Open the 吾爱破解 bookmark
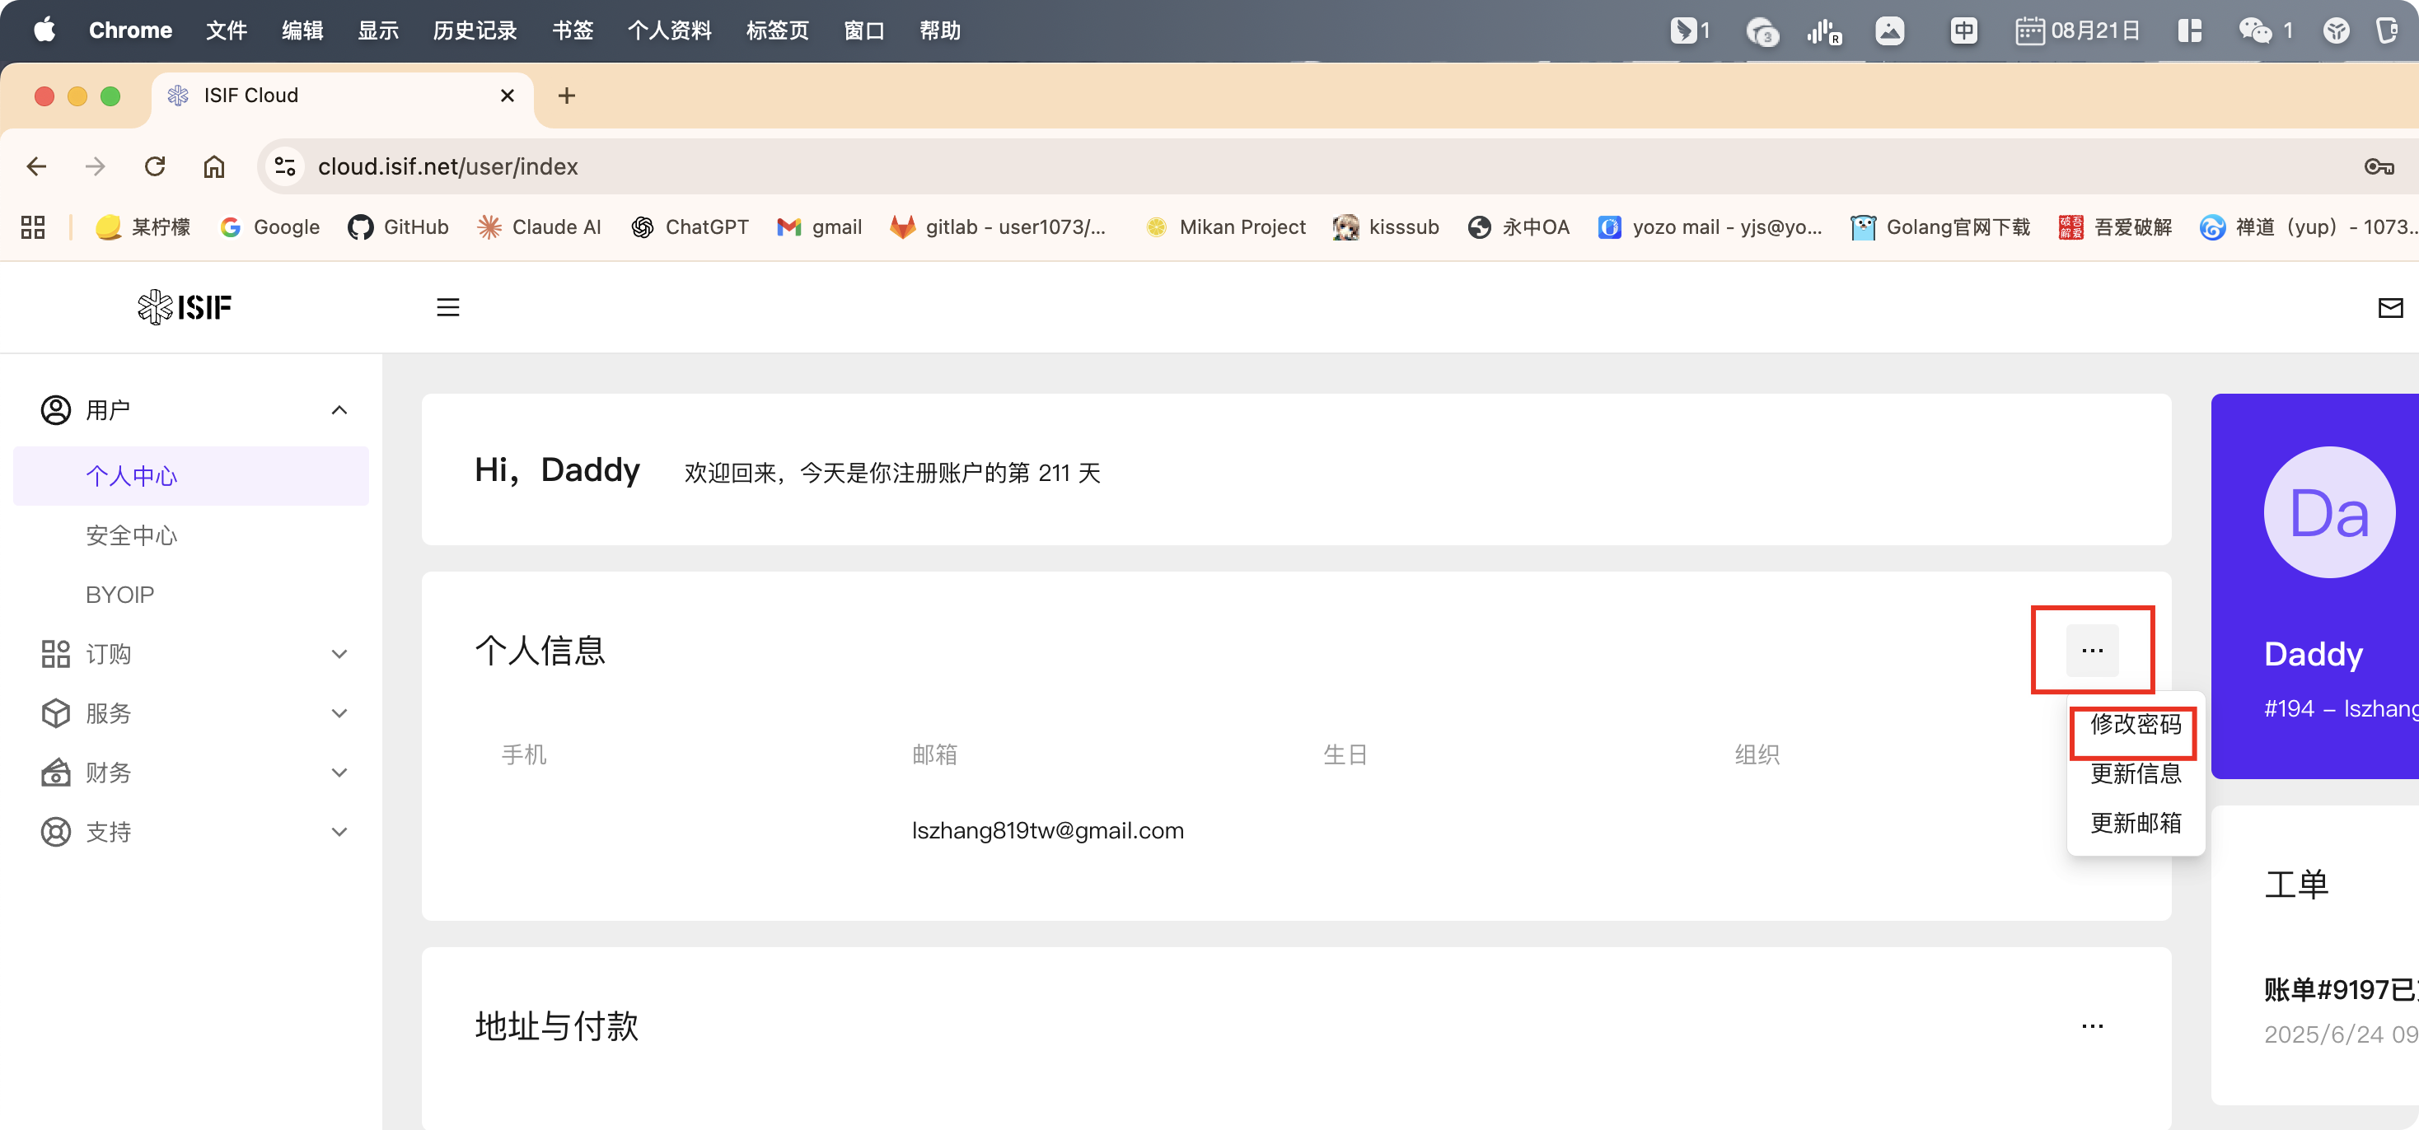The height and width of the screenshot is (1130, 2419). tap(2115, 227)
